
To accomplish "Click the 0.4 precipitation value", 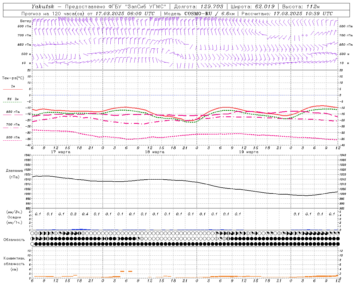I will pos(85,214).
